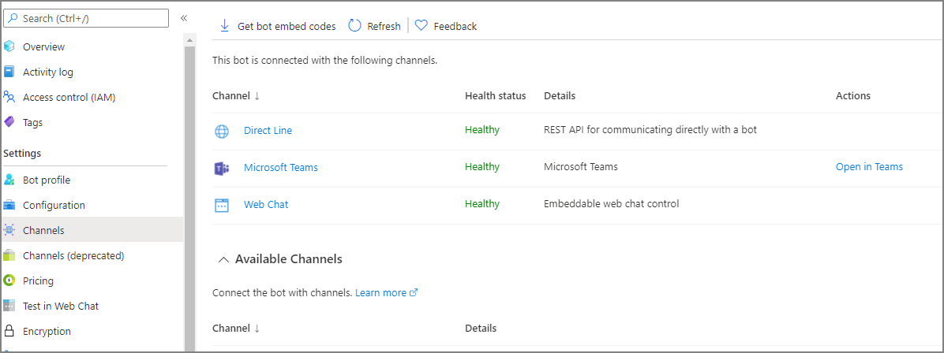
Task: Click the Open in Teams link
Action: pos(869,166)
